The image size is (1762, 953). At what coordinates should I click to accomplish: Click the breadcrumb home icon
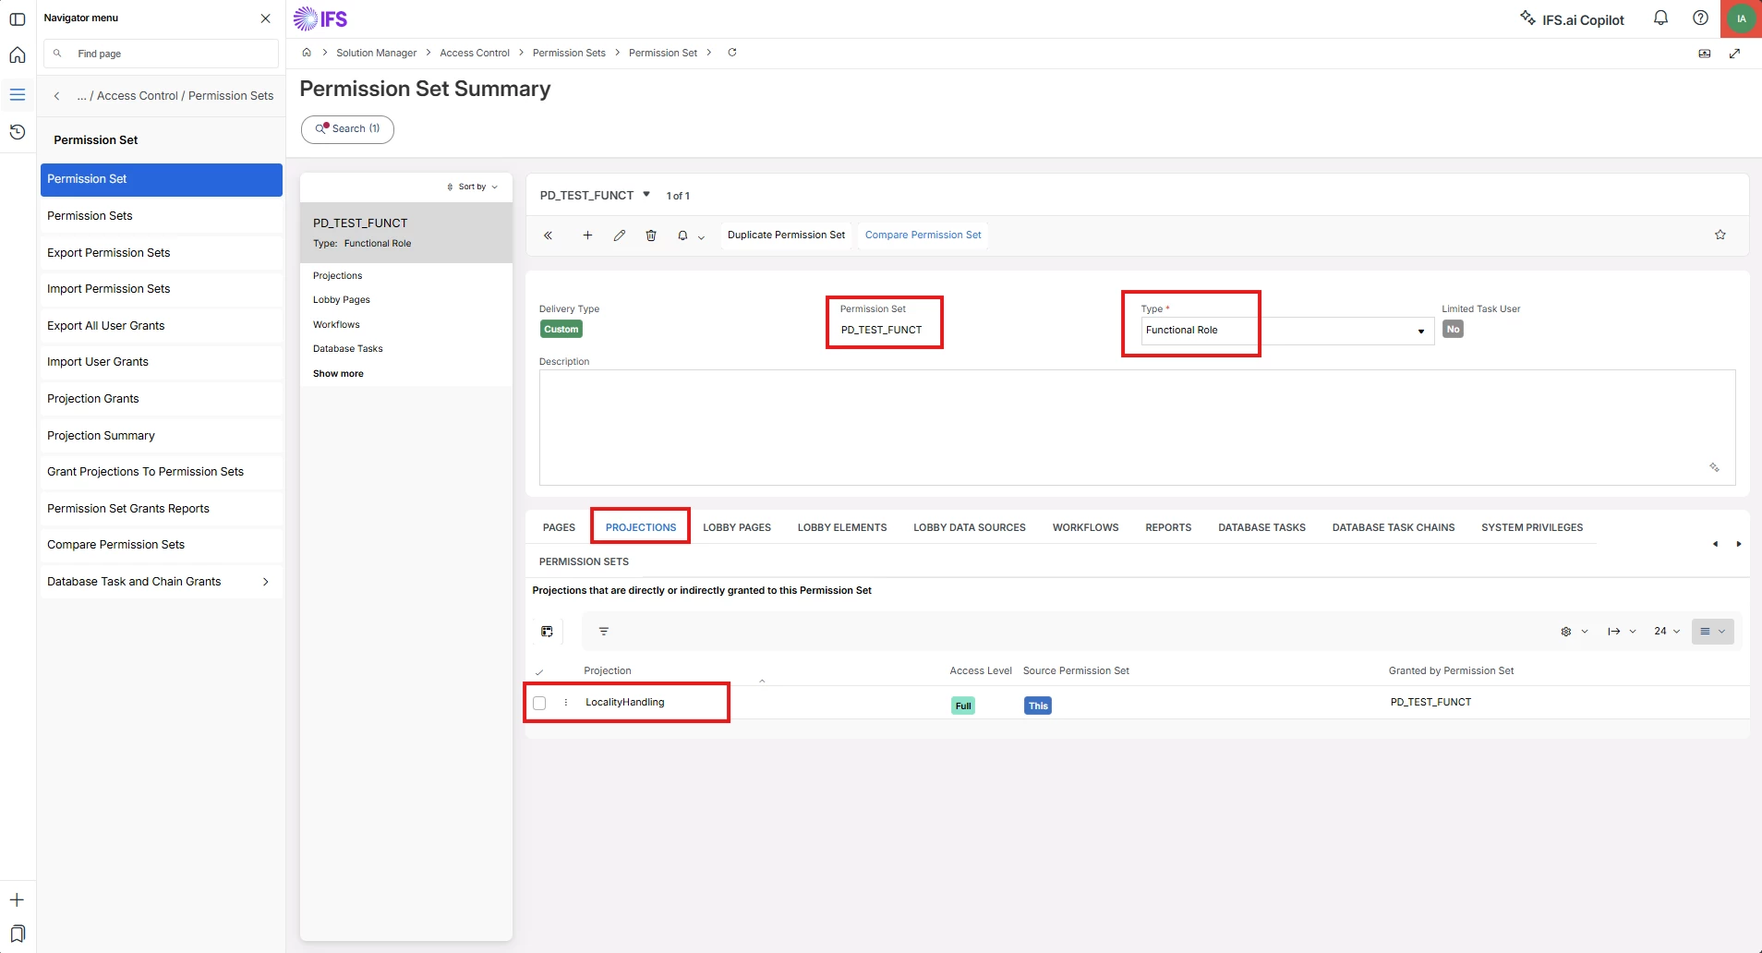tap(307, 53)
